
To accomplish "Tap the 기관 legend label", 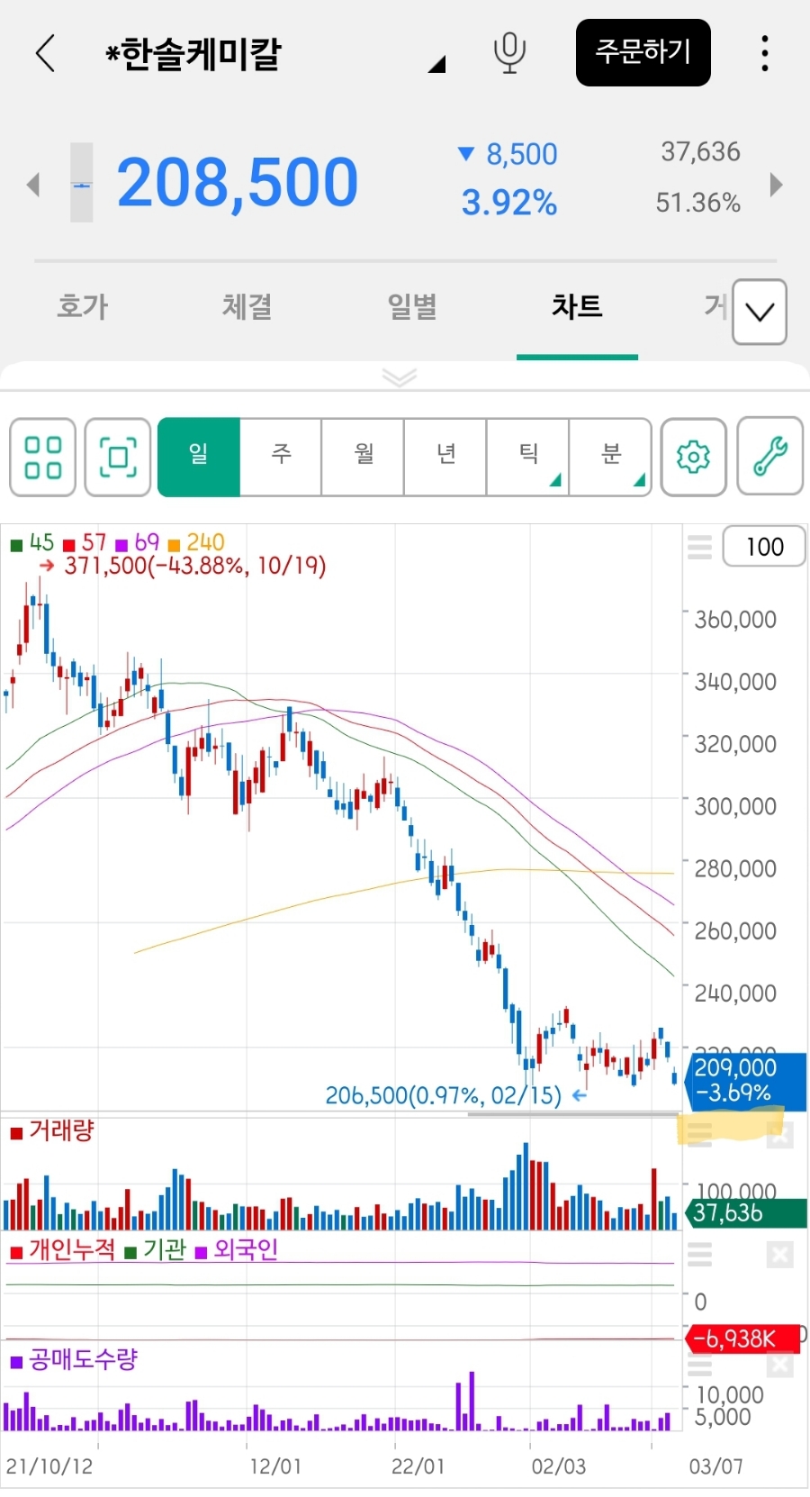I will 156,1249.
